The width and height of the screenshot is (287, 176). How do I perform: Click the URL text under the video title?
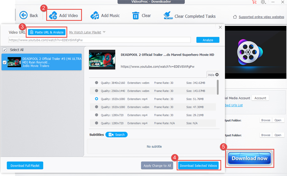pos(157,67)
